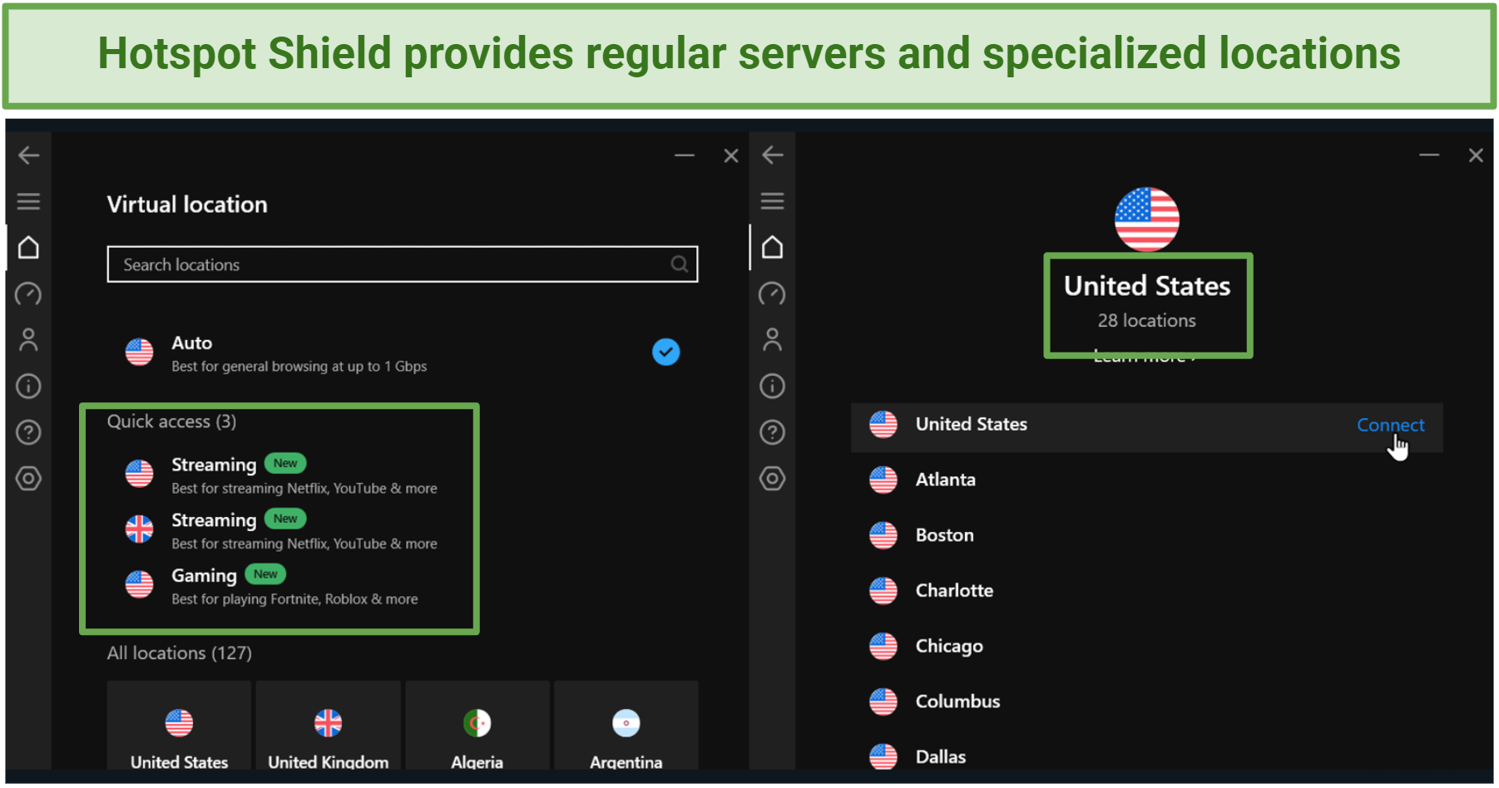Image resolution: width=1499 pixels, height=788 pixels.
Task: Open the settings gear icon in the right window
Action: coord(773,479)
